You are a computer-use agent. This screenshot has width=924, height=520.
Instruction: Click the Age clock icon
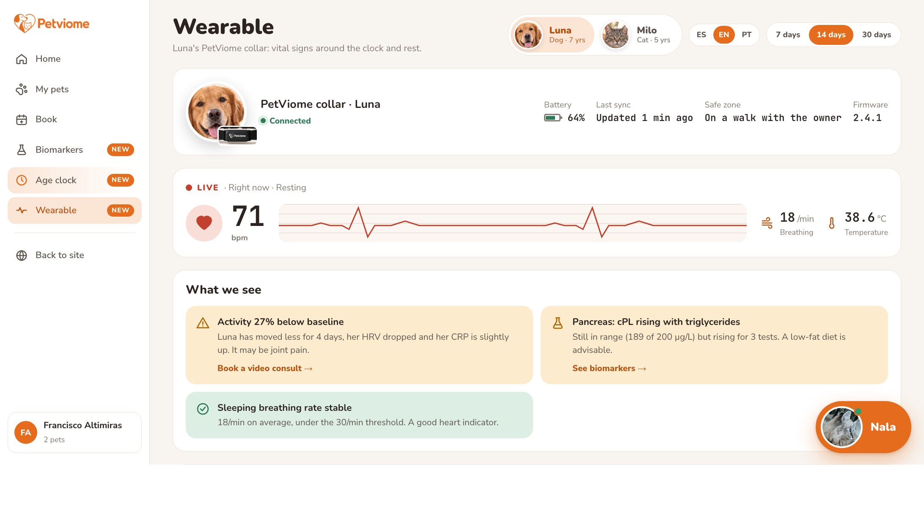coord(22,180)
